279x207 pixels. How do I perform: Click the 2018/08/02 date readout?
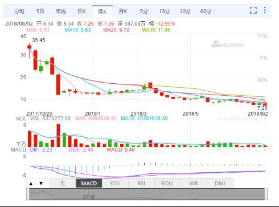click(x=19, y=24)
